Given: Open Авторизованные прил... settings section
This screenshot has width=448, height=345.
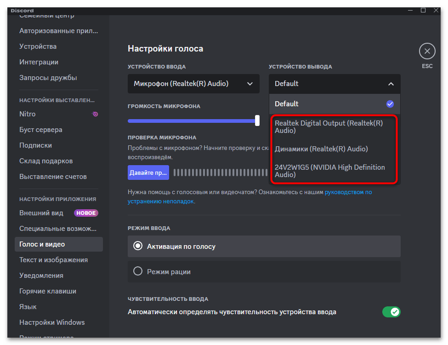Looking at the screenshot, I should (58, 31).
